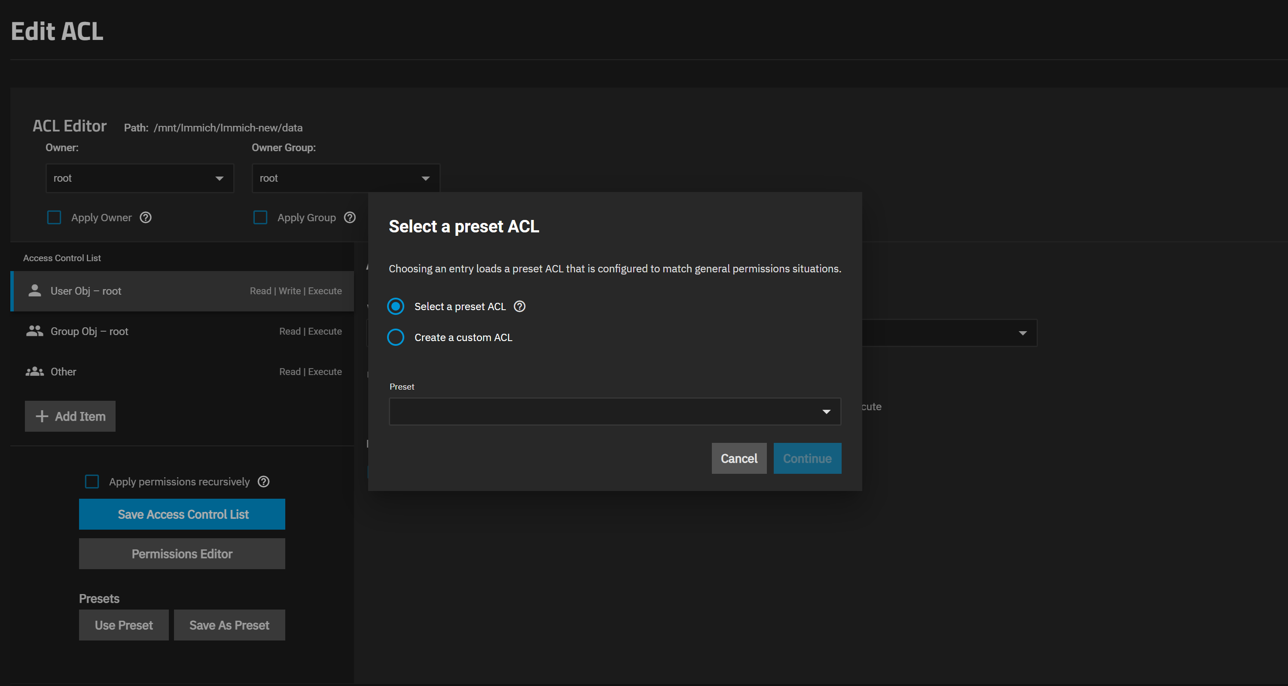Click help icon next to Apply Group
Image resolution: width=1288 pixels, height=686 pixels.
tap(350, 217)
